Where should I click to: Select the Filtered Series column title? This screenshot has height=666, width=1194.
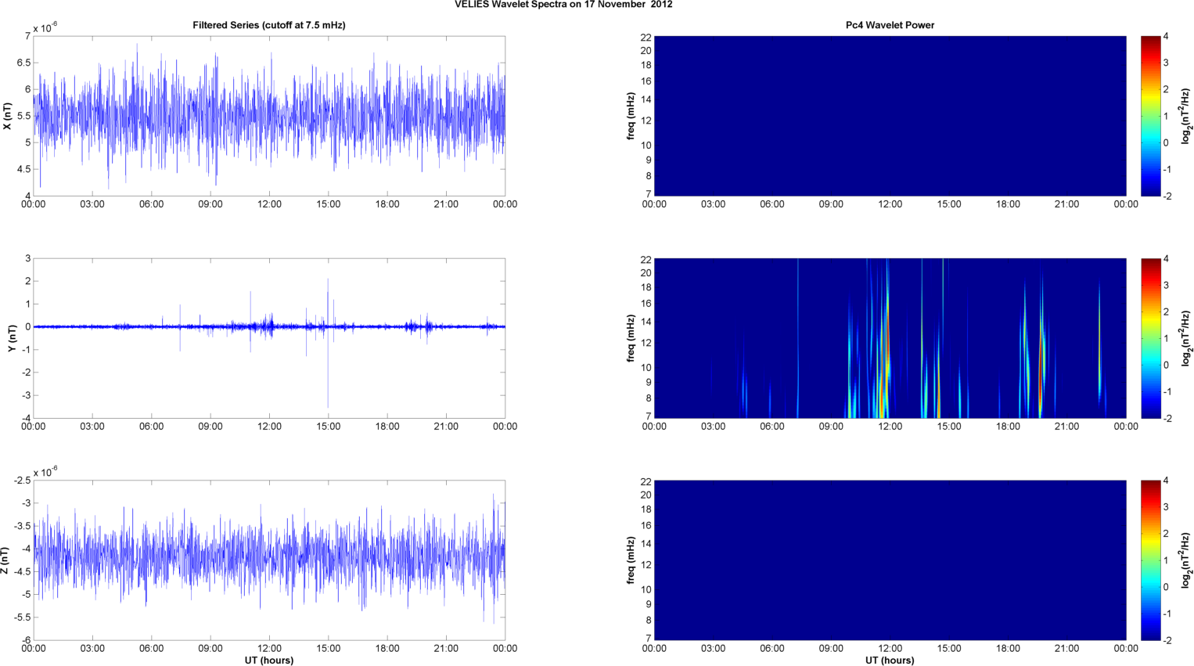(x=268, y=25)
